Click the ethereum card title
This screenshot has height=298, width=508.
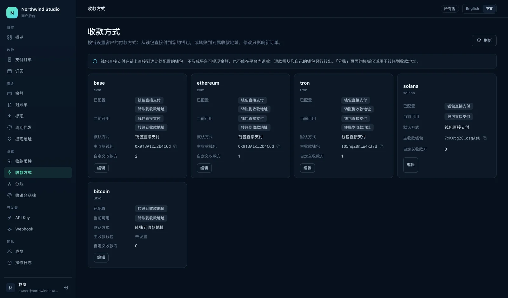[x=208, y=83]
